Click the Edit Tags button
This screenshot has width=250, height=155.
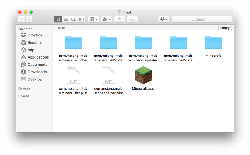tap(132, 19)
